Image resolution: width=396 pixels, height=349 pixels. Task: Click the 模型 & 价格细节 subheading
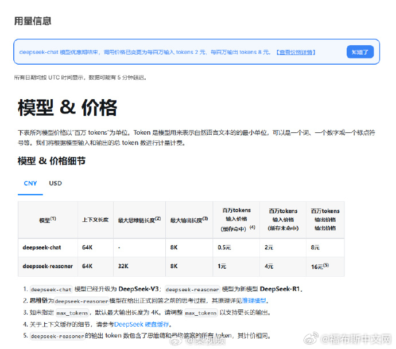52,161
